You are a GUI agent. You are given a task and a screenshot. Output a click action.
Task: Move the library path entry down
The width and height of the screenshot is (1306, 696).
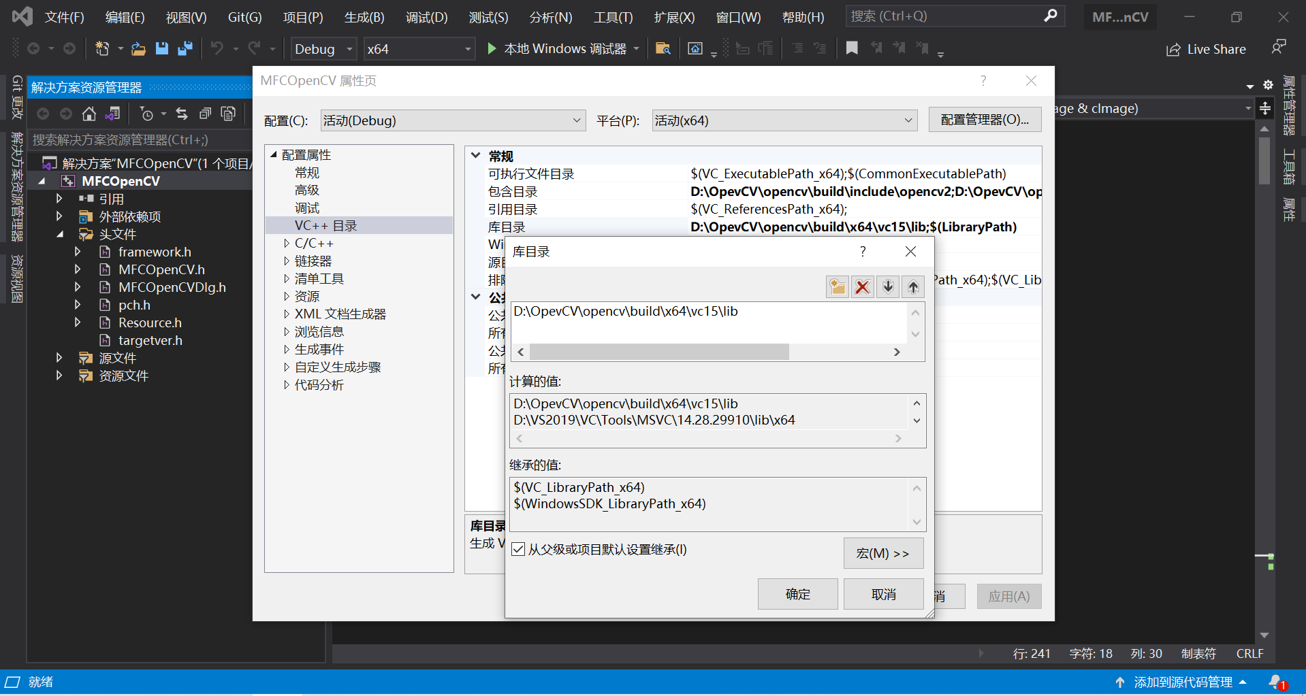pyautogui.click(x=887, y=286)
